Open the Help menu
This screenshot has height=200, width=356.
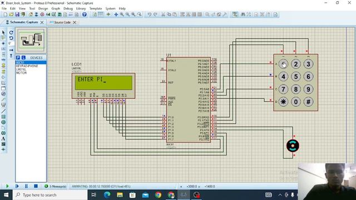(122, 8)
